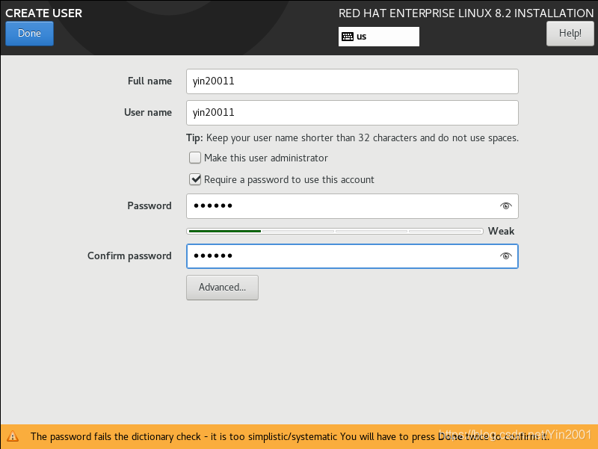Click the warning triangle icon in orange bar
Image resolution: width=598 pixels, height=449 pixels.
click(x=13, y=436)
